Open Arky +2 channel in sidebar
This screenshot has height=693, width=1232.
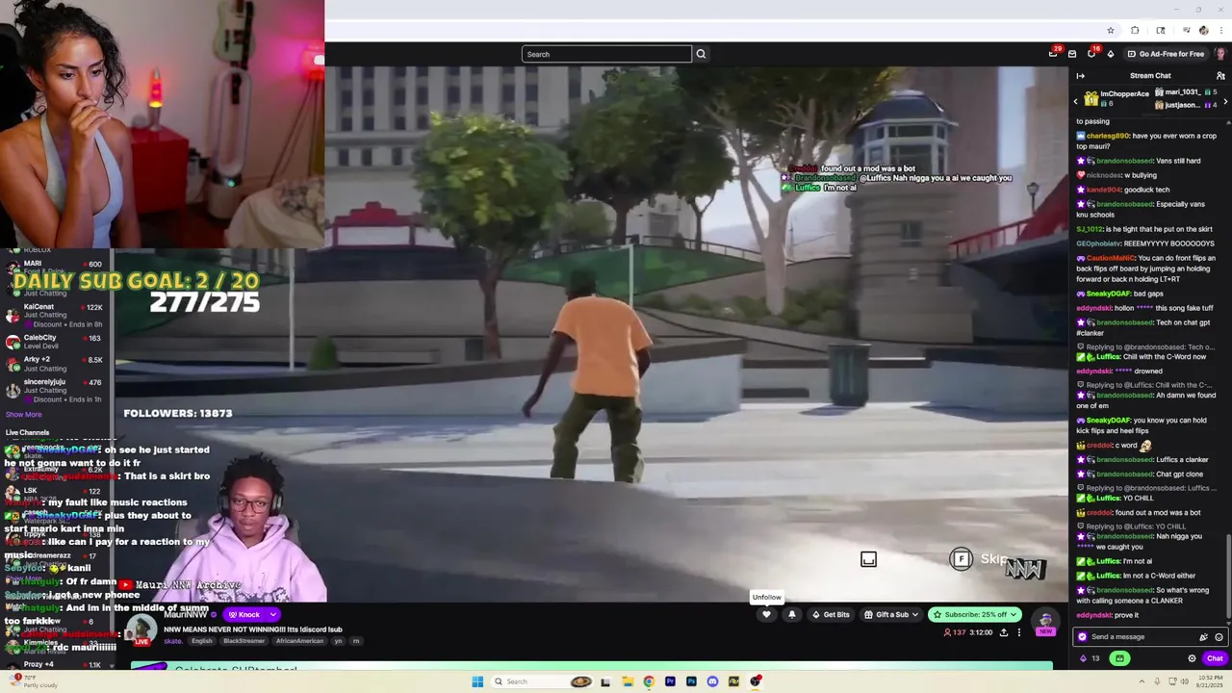55,364
